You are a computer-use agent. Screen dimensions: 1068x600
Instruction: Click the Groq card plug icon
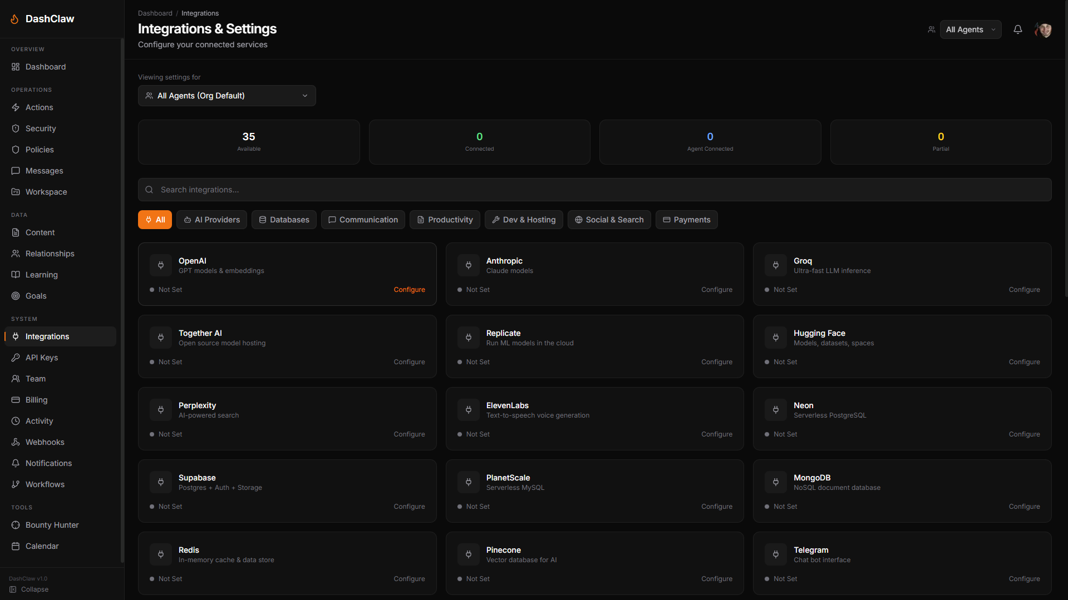pyautogui.click(x=776, y=265)
